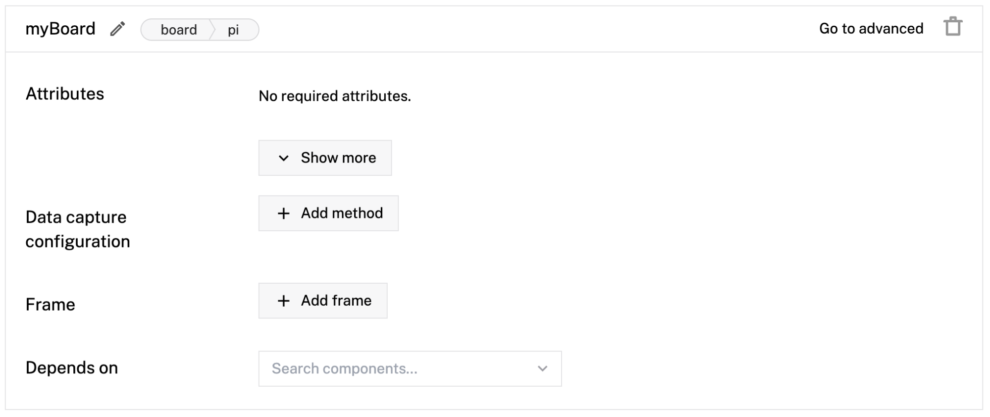Click the trash icon to delete myBoard
The image size is (990, 417).
coord(953,27)
